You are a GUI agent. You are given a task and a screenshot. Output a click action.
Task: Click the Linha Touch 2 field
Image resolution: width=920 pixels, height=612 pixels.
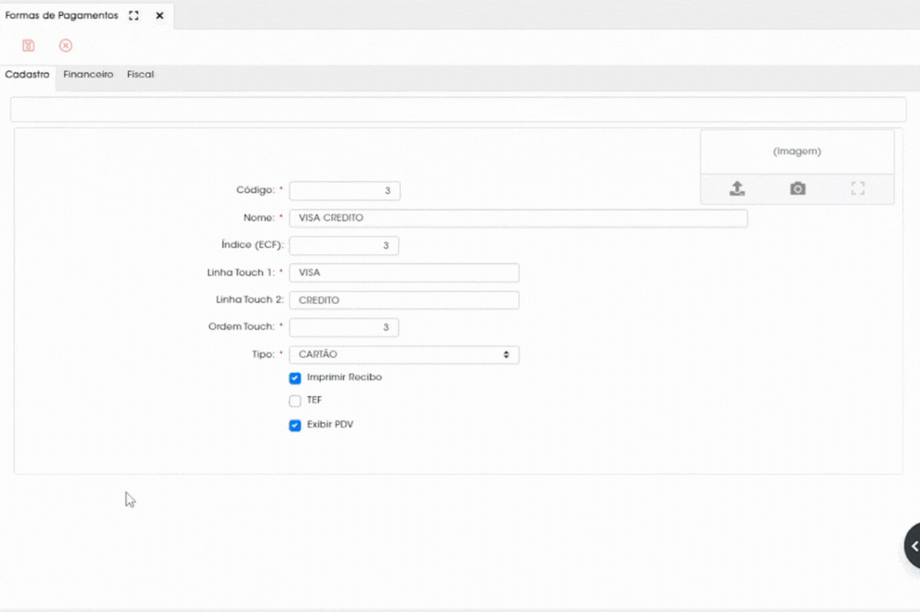404,300
